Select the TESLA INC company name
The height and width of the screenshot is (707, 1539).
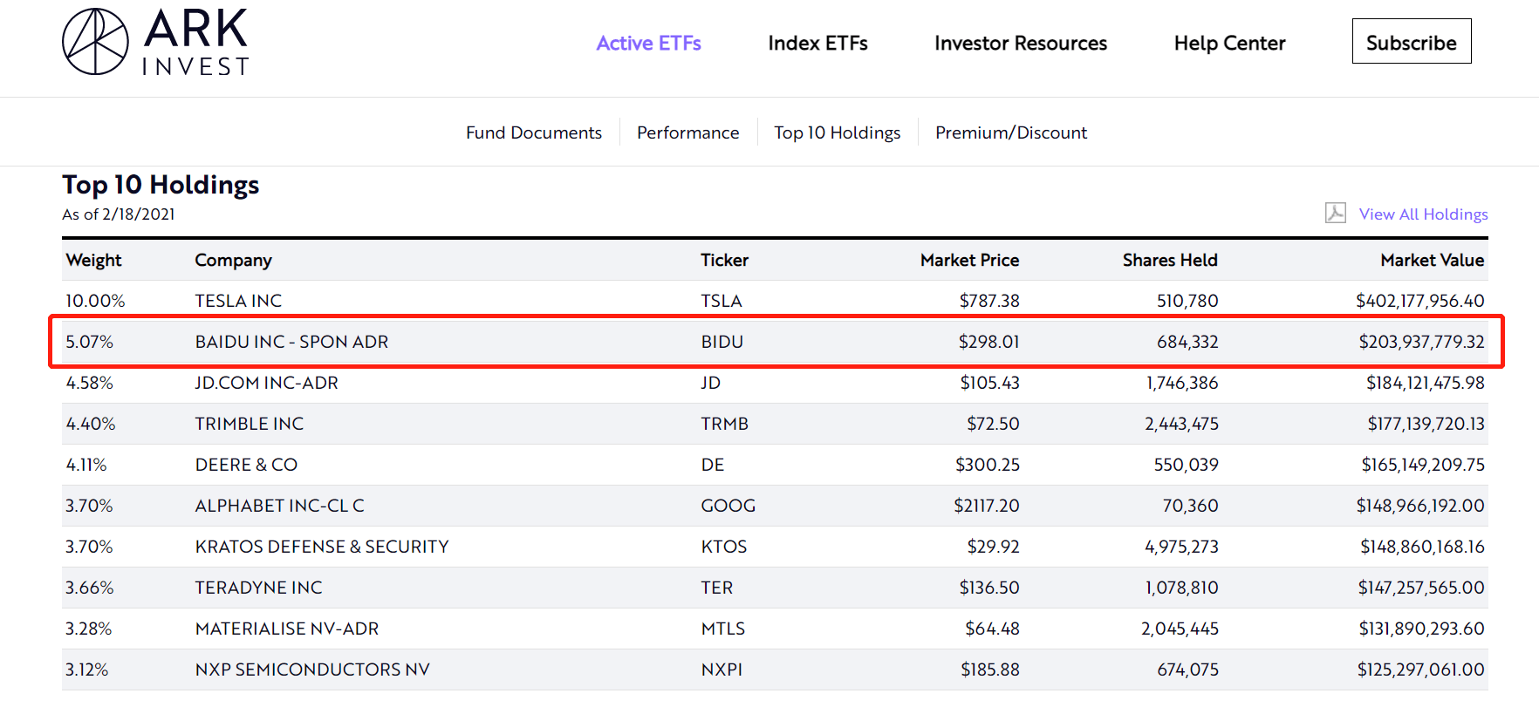(x=238, y=301)
